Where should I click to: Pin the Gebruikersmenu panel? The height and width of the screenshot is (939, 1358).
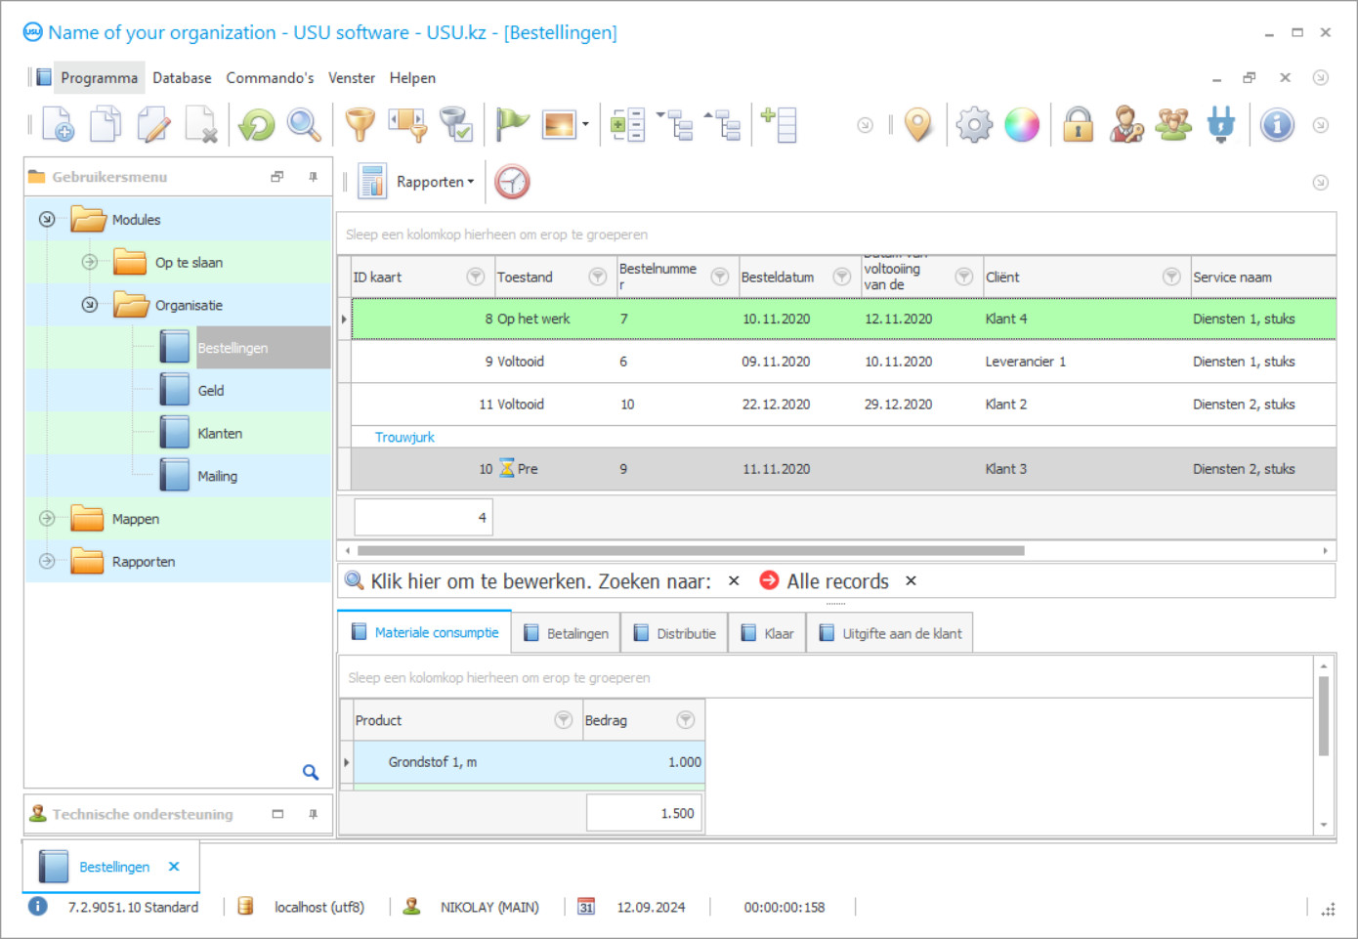click(x=313, y=177)
